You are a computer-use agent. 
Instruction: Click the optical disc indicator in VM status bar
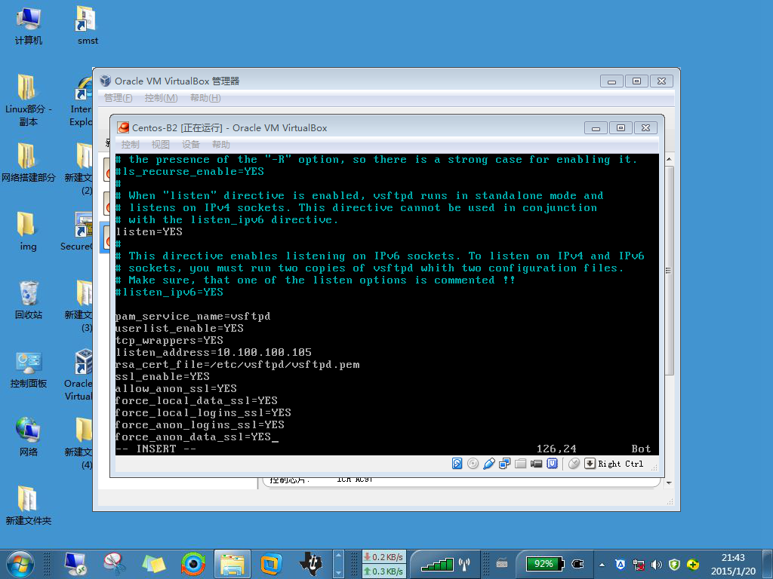(473, 464)
